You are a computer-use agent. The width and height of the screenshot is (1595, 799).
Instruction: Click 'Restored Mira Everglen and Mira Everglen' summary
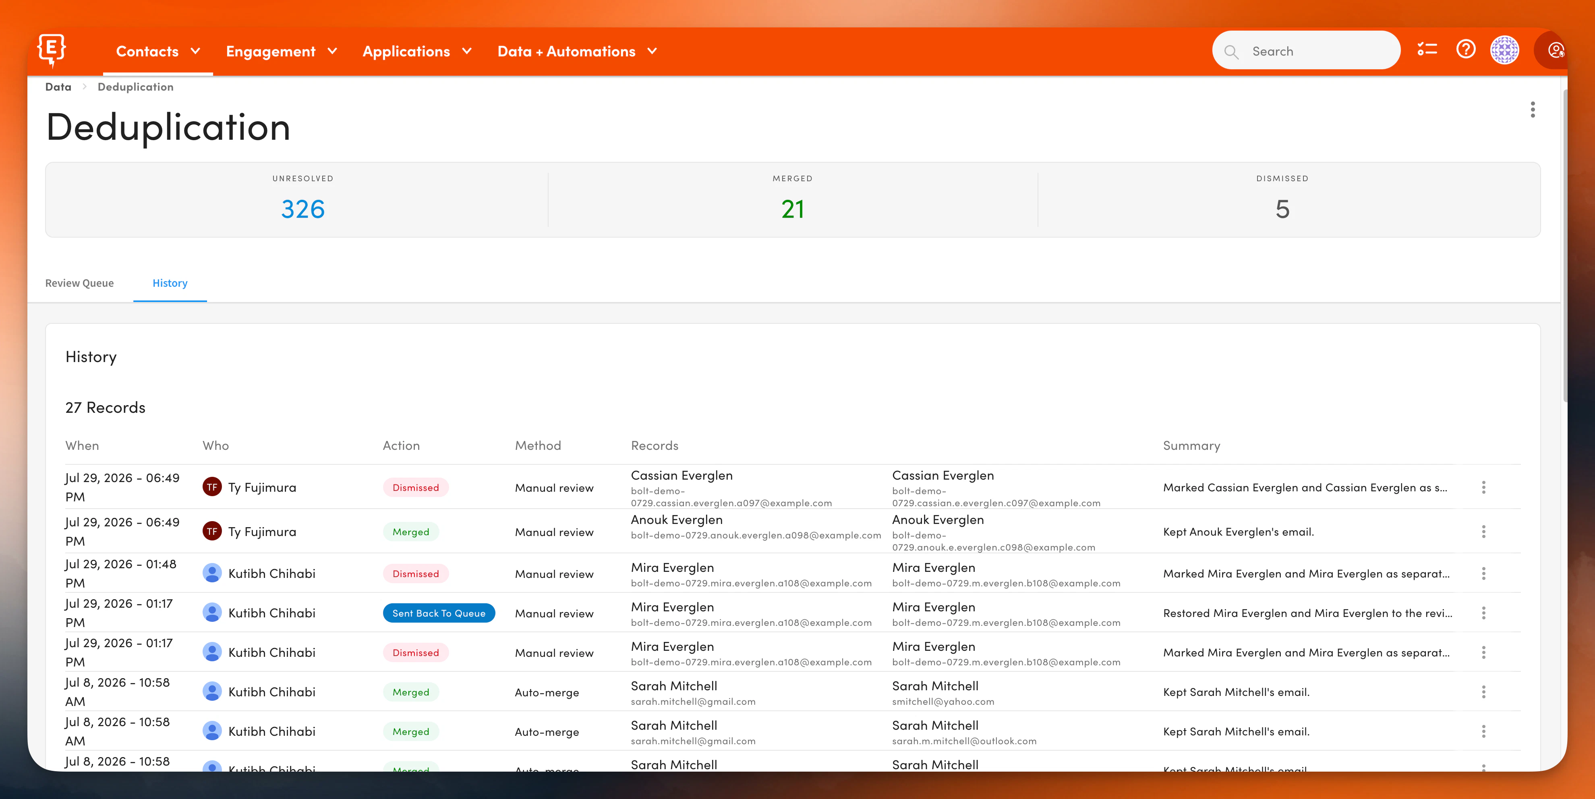click(x=1308, y=613)
